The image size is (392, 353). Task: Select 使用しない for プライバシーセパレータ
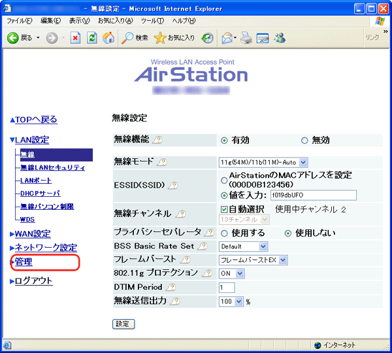[x=288, y=233]
